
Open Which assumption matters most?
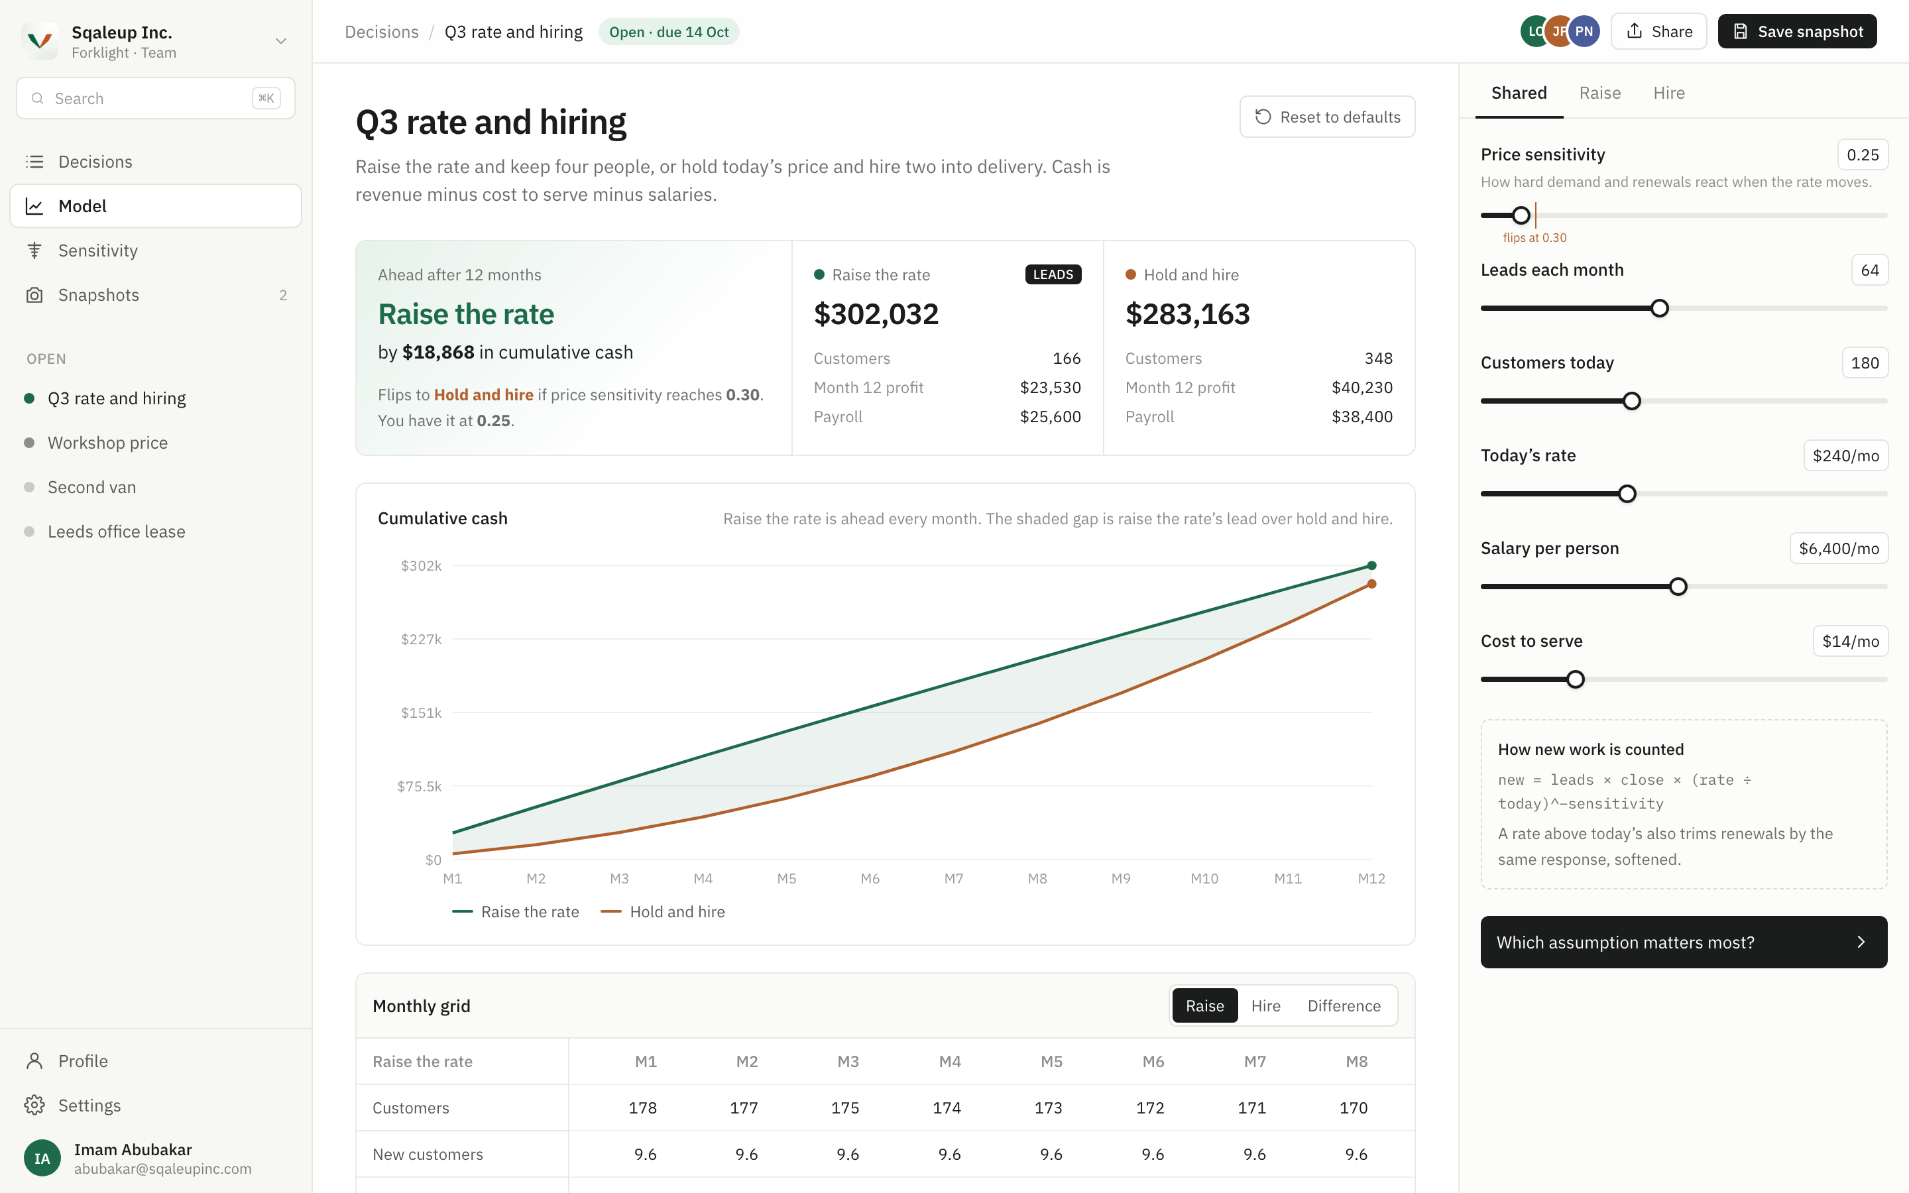1684,942
